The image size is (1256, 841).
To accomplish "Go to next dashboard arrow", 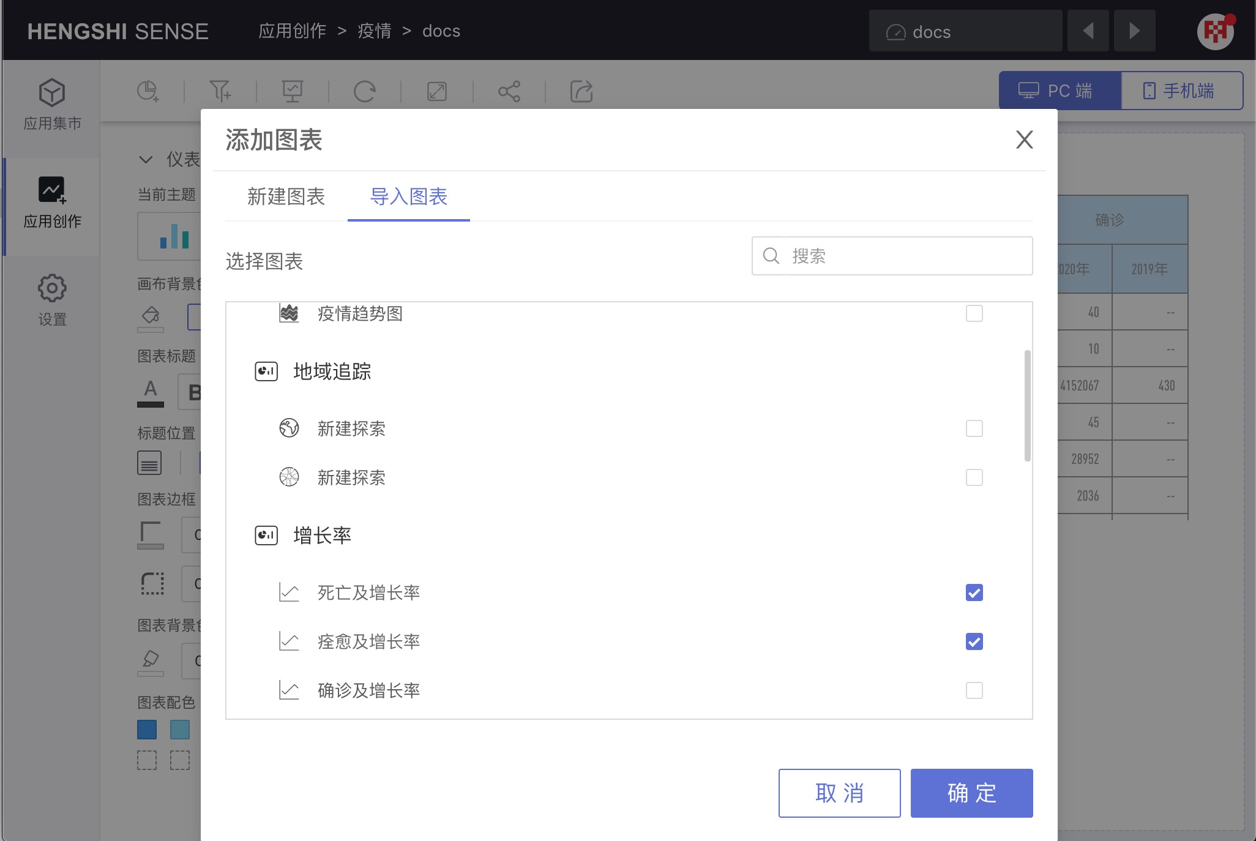I will pos(1135,31).
